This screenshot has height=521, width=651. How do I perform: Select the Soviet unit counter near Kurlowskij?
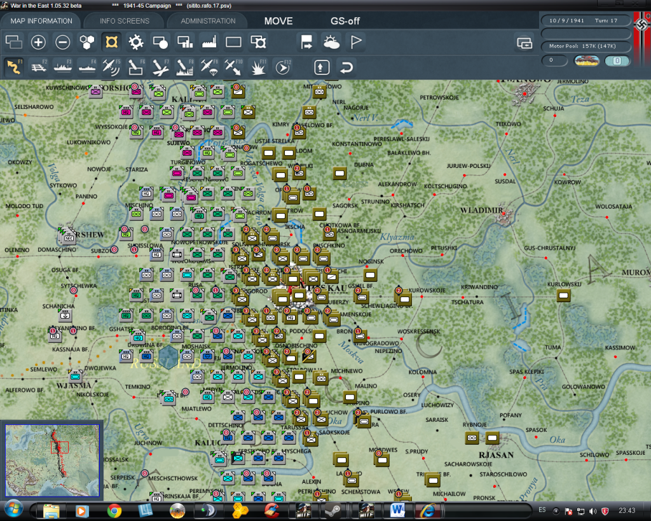(563, 295)
